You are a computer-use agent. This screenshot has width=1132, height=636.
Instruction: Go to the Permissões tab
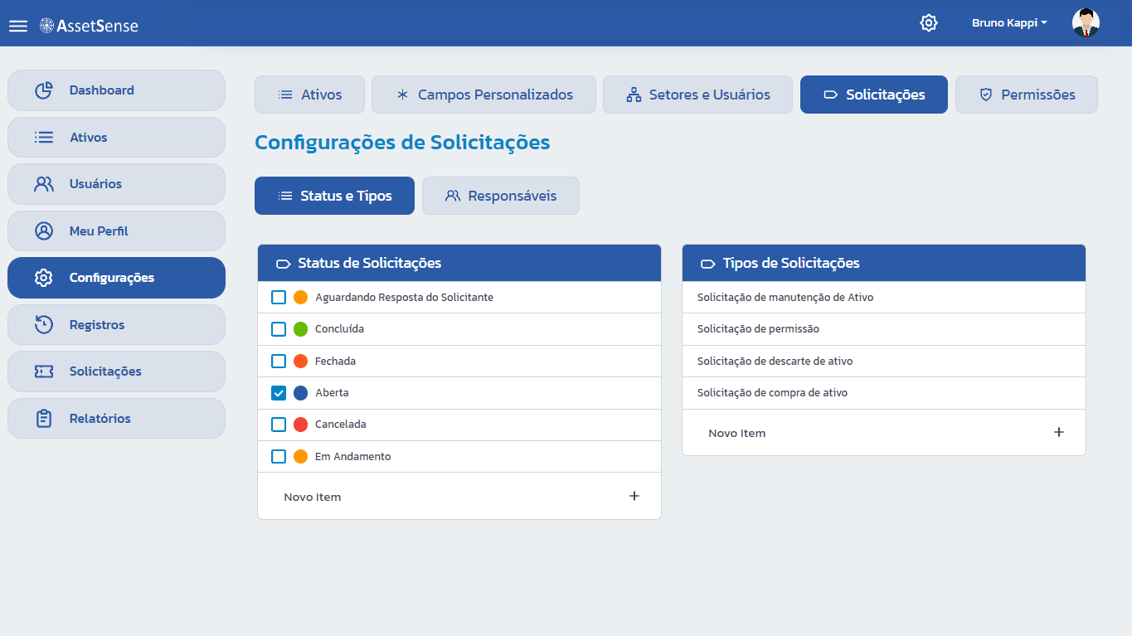coord(1027,95)
